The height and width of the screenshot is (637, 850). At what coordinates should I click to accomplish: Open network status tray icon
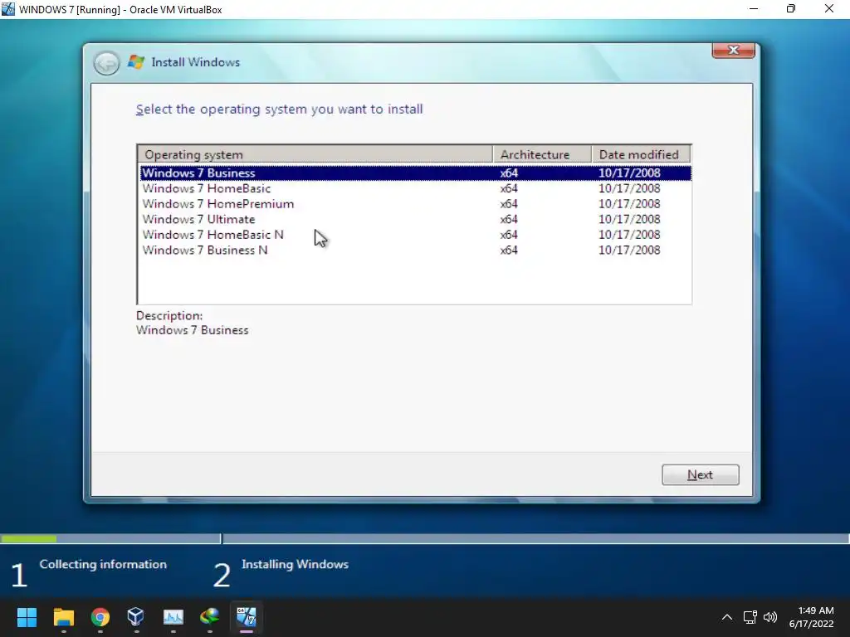750,617
